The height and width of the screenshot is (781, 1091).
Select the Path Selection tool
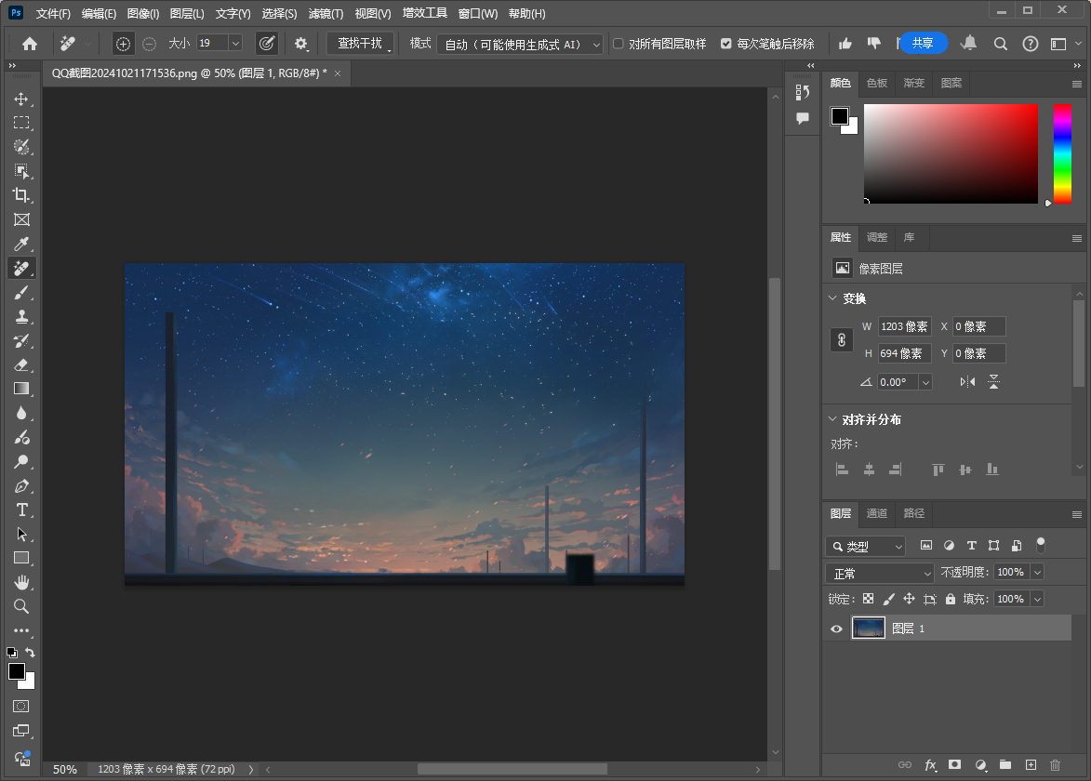click(21, 534)
